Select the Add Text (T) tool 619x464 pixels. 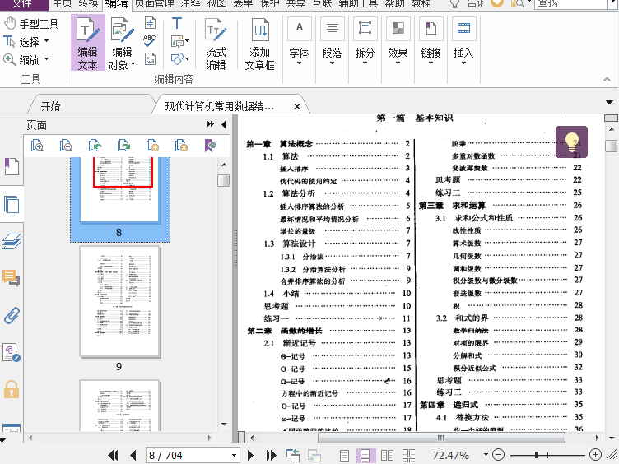(x=177, y=23)
